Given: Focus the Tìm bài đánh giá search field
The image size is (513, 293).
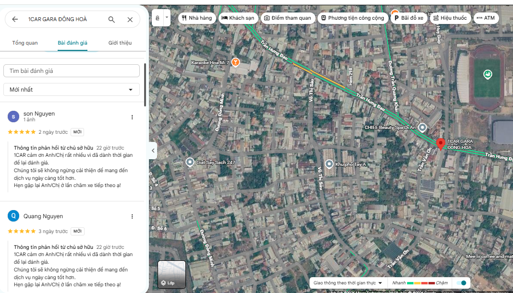Looking at the screenshot, I should [71, 71].
